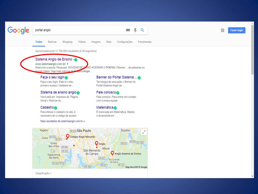Click the page's vertical scrollbar thumb
This screenshot has height=194, width=258.
point(252,50)
